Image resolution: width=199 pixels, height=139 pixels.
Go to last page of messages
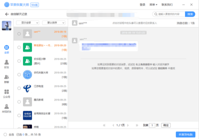click(x=137, y=125)
